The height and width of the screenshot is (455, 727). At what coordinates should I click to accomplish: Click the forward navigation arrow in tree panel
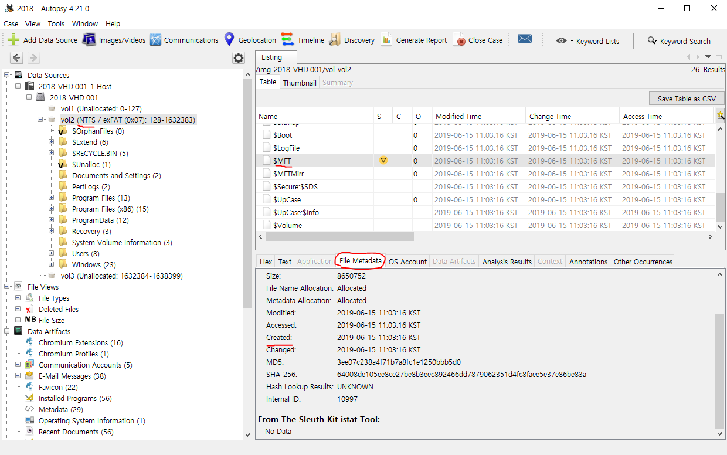[x=33, y=57]
